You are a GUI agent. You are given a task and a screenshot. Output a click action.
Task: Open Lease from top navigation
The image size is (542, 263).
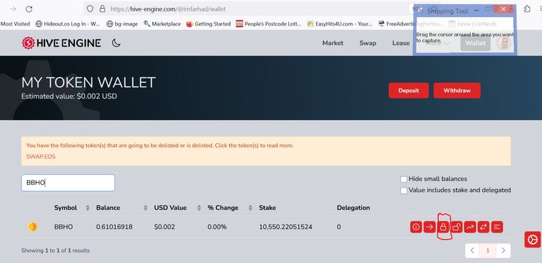401,43
